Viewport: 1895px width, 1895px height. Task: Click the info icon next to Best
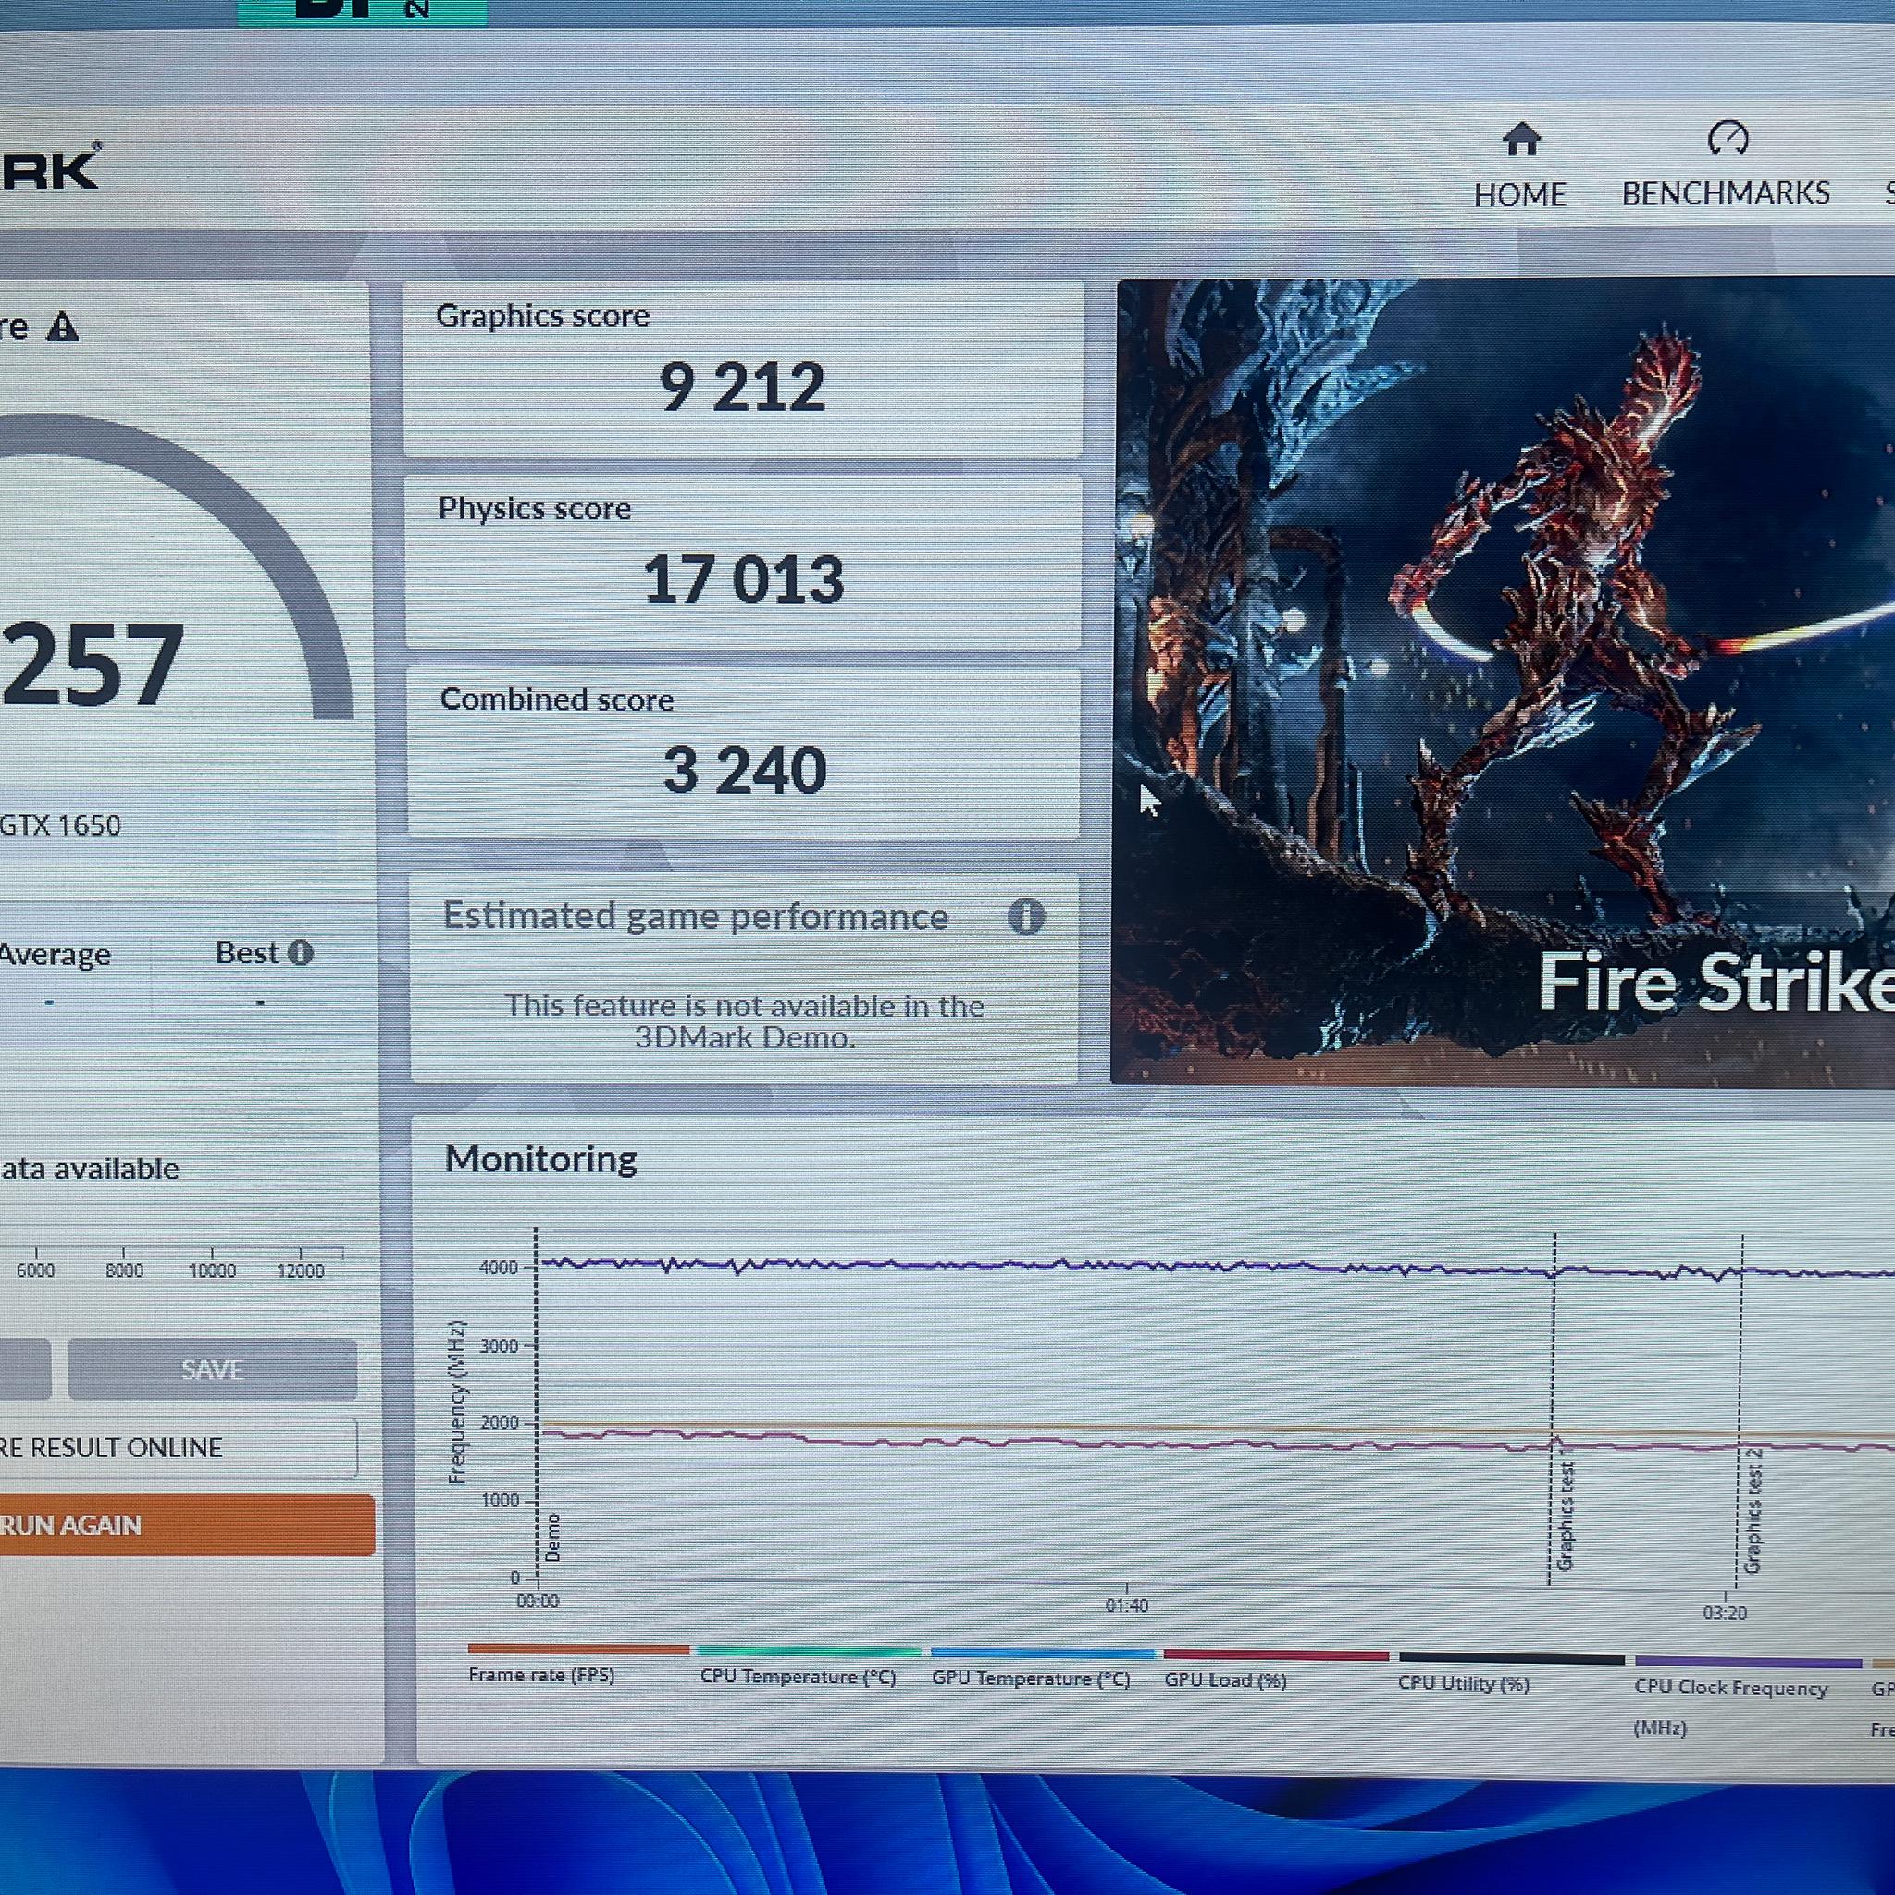tap(301, 952)
